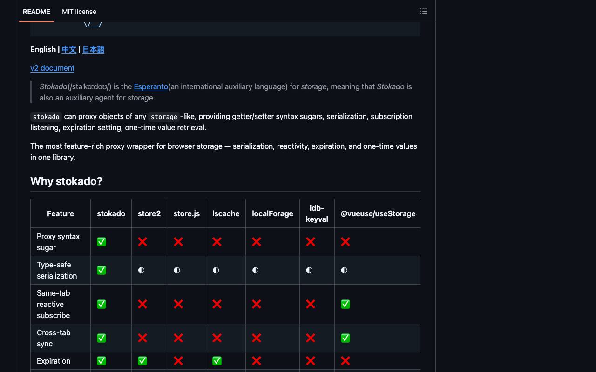Click store.js half-circle in Type-safe serialization row
596x372 pixels.
176,270
